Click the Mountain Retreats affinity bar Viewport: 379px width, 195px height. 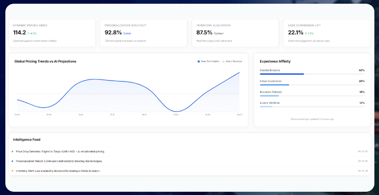pyautogui.click(x=312, y=96)
